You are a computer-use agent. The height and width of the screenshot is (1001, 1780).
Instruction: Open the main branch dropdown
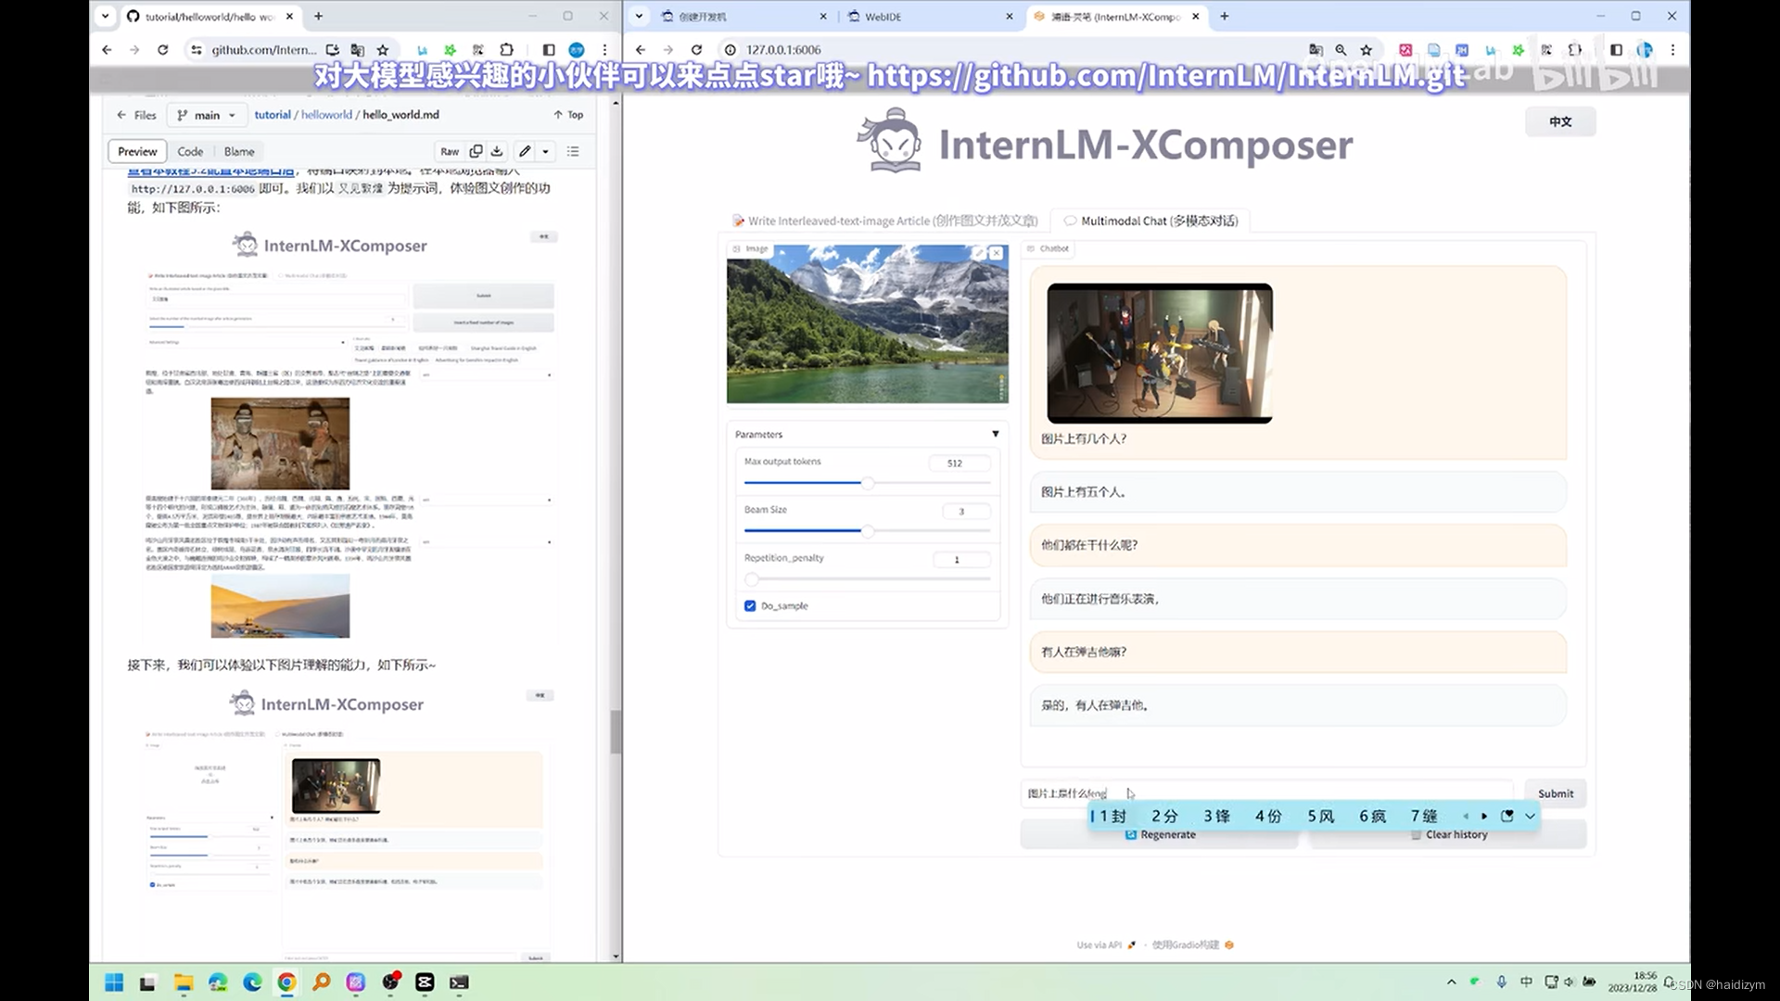click(x=207, y=115)
